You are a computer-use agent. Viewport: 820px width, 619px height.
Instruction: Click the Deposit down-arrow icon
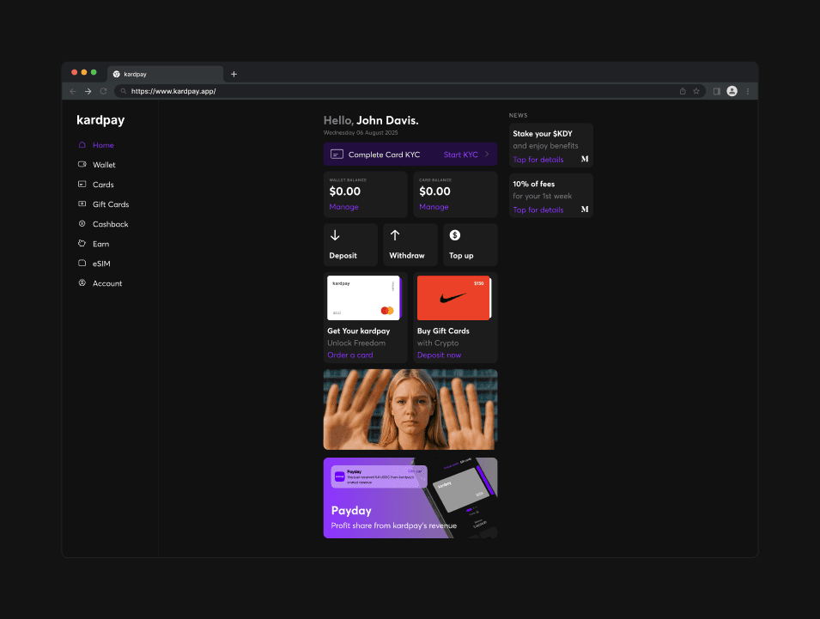(337, 234)
